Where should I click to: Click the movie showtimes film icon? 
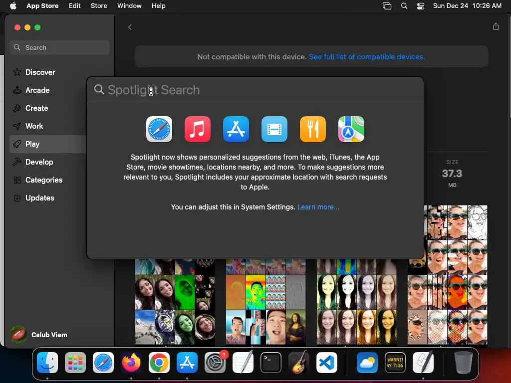click(274, 129)
